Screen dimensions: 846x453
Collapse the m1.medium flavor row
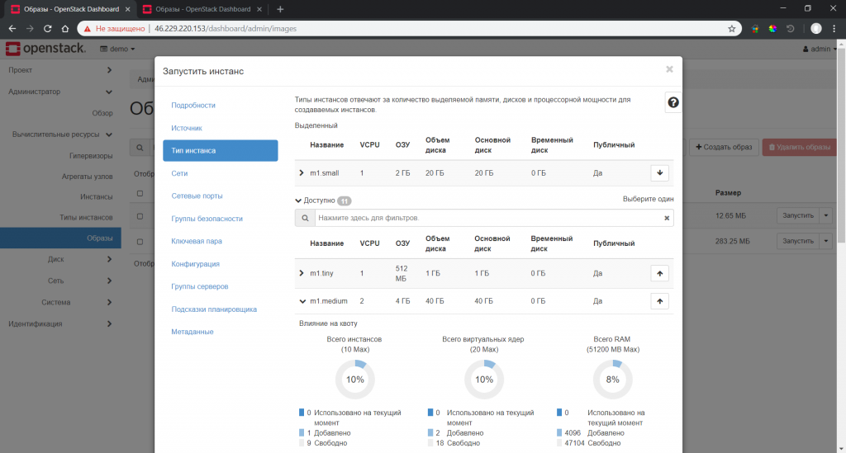pos(302,301)
